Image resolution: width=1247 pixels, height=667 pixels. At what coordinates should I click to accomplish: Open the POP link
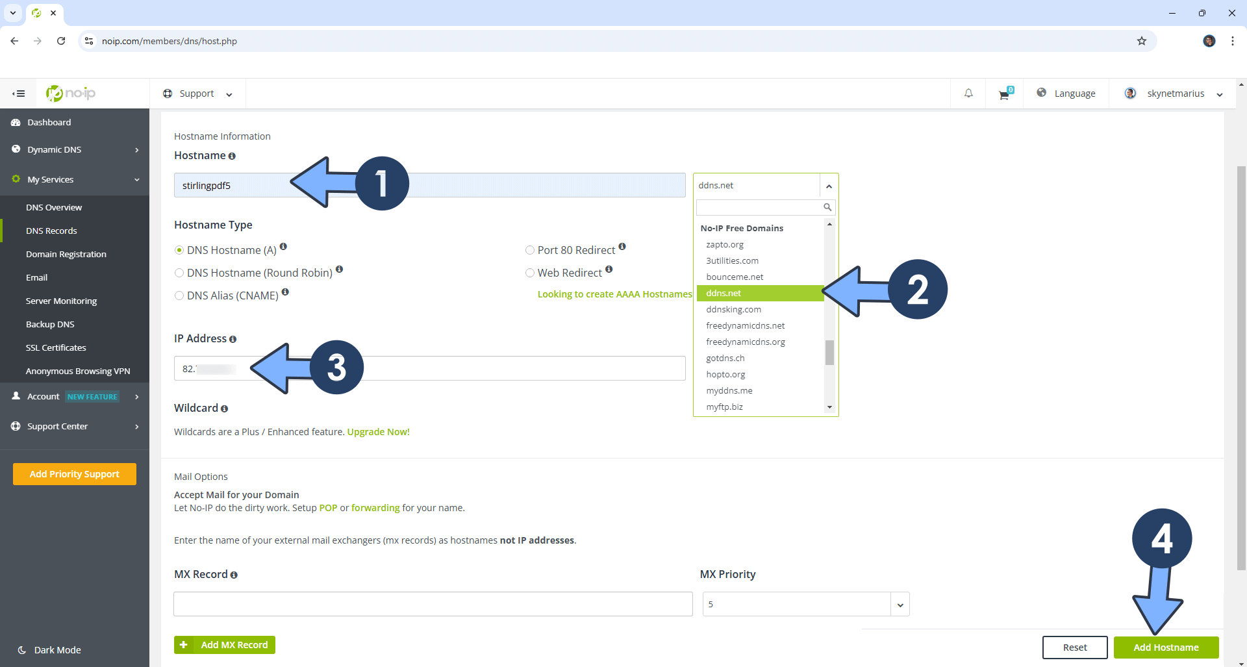click(x=328, y=508)
